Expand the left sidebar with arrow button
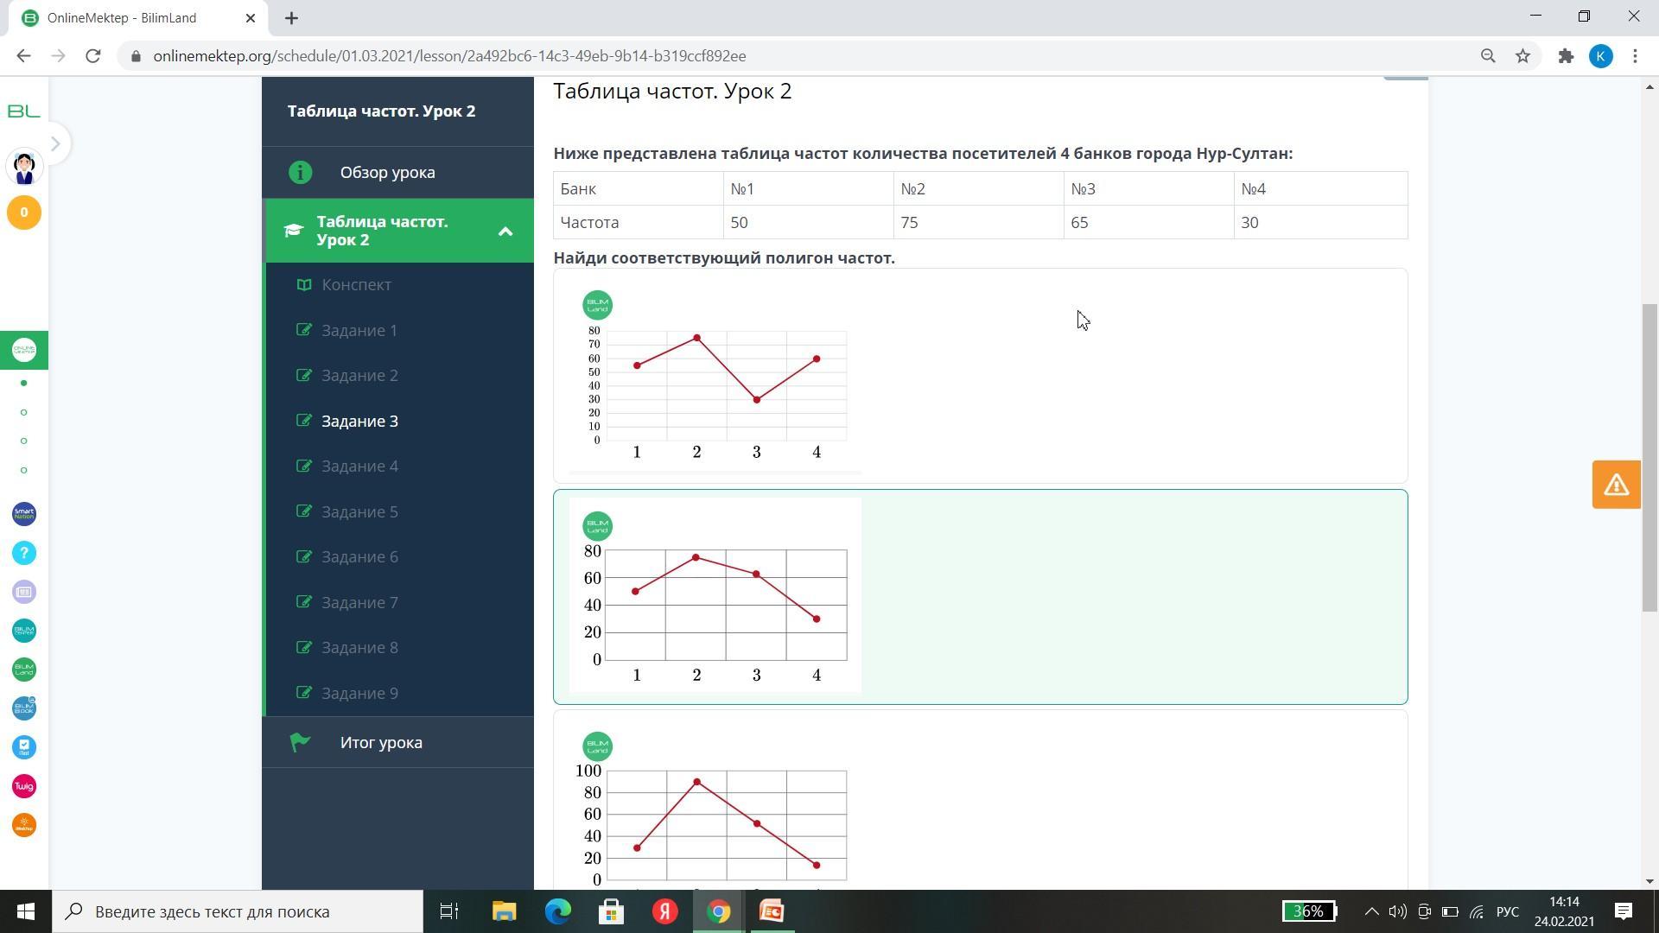1659x933 pixels. [54, 143]
